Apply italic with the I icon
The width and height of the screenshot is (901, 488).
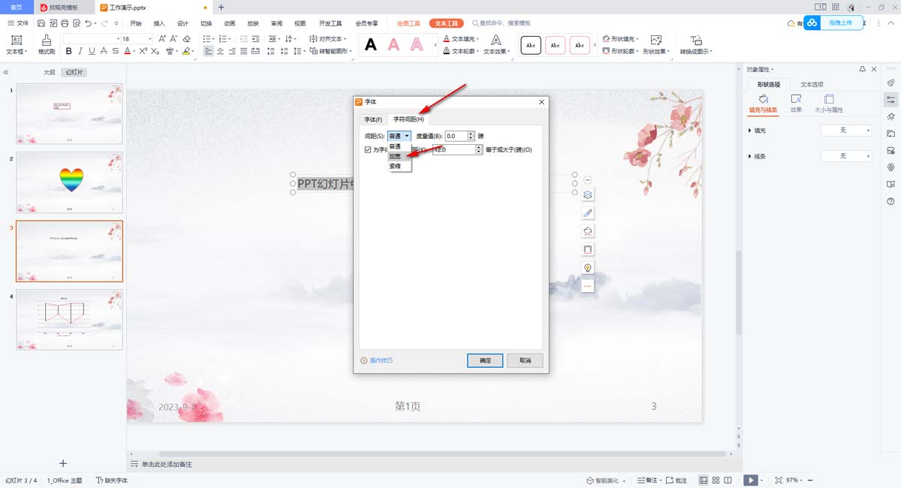click(x=80, y=52)
